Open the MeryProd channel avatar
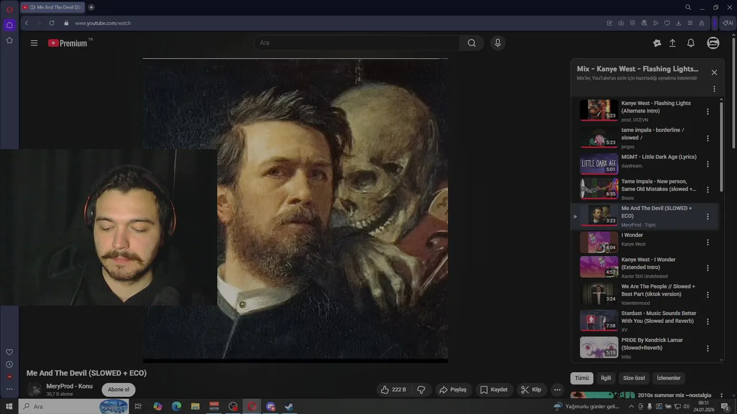 pos(35,390)
